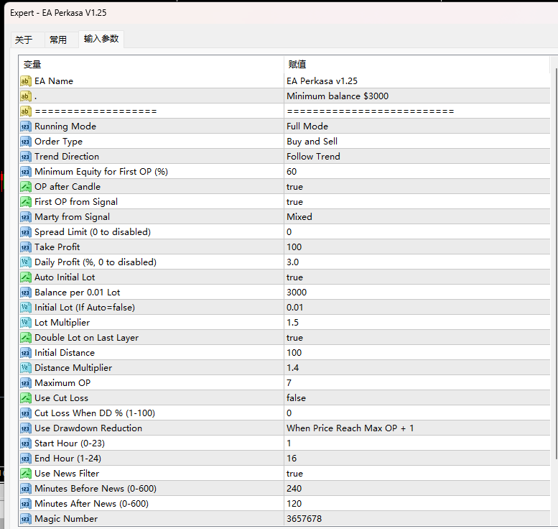Click the boolean icon beside Use Cut Loss
This screenshot has width=558, height=529.
click(x=26, y=398)
